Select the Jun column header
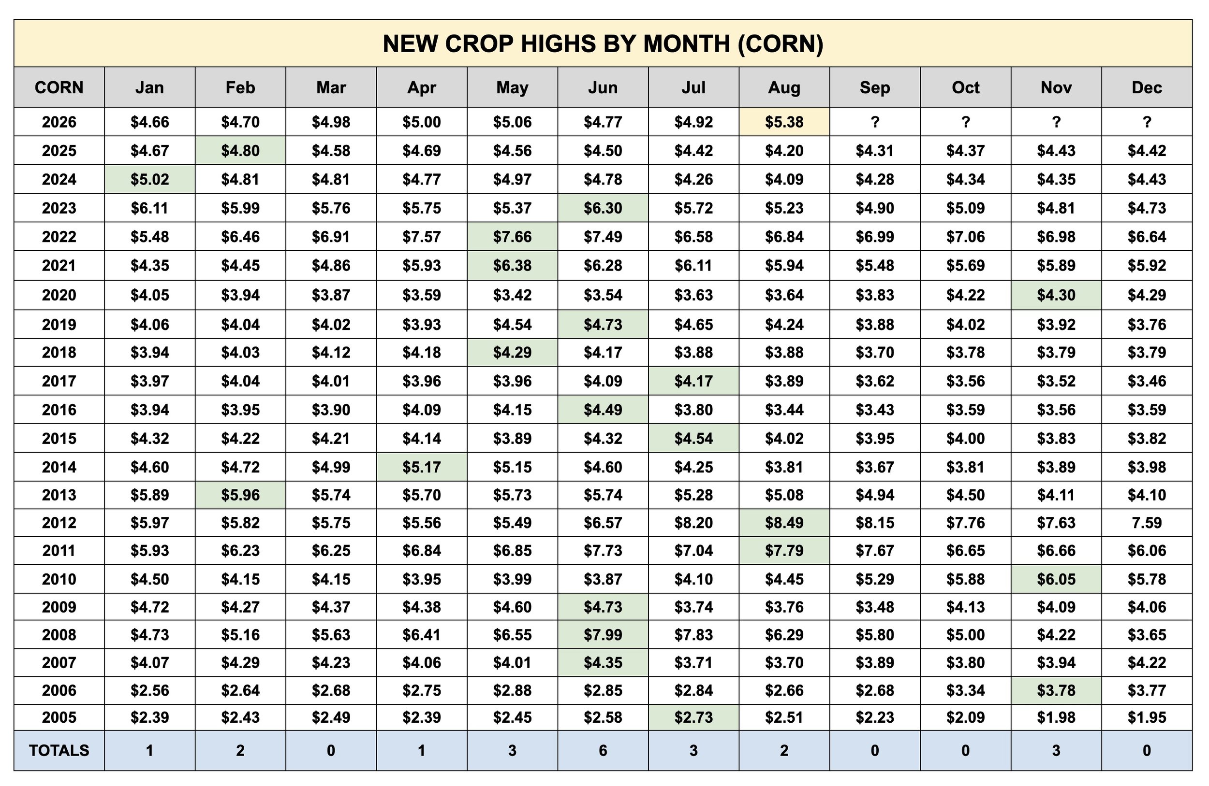The width and height of the screenshot is (1209, 786). [x=603, y=87]
